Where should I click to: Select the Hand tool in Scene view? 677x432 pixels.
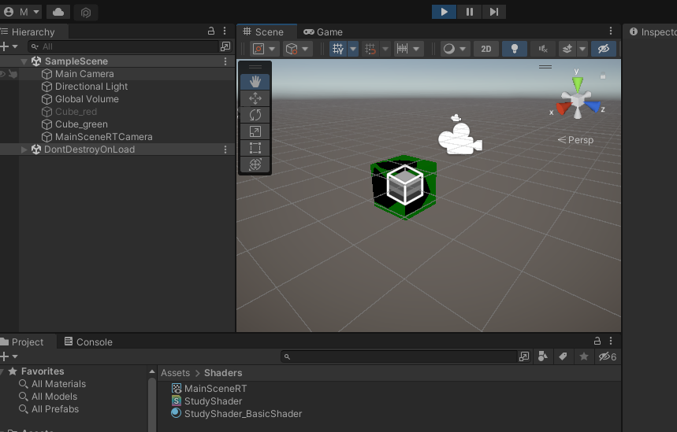[x=255, y=82]
